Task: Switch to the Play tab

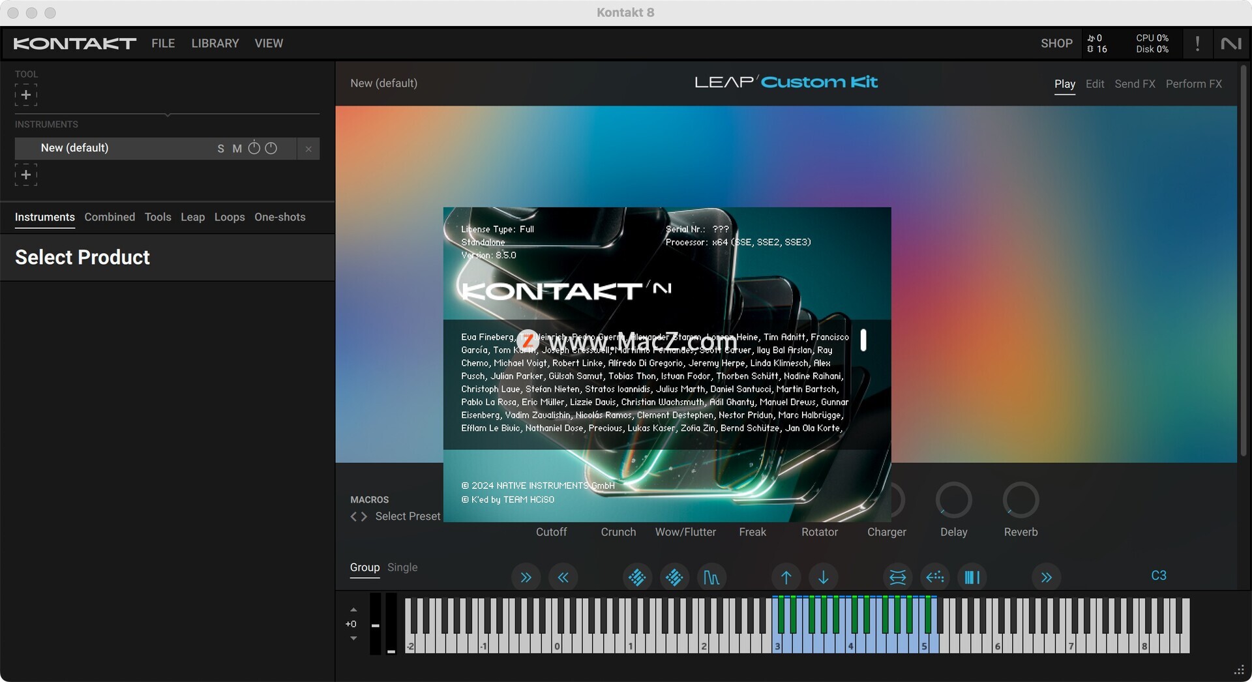Action: coord(1065,84)
